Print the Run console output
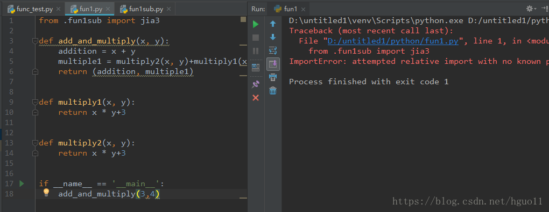Image resolution: width=549 pixels, height=212 pixels. pos(273,77)
